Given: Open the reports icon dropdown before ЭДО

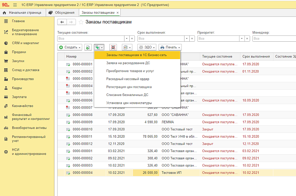Looking at the screenshot, I should coord(127,47).
